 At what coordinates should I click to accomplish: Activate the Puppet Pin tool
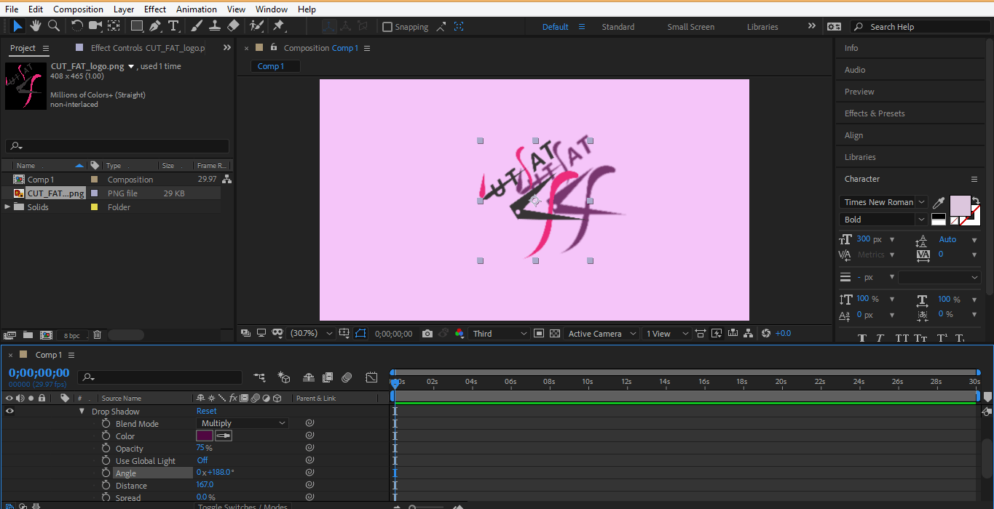[x=278, y=26]
